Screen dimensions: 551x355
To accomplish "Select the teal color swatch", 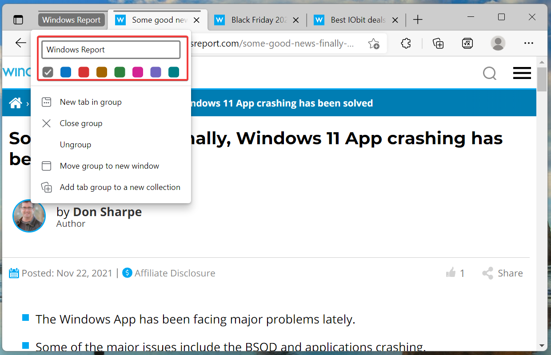I will [x=174, y=72].
